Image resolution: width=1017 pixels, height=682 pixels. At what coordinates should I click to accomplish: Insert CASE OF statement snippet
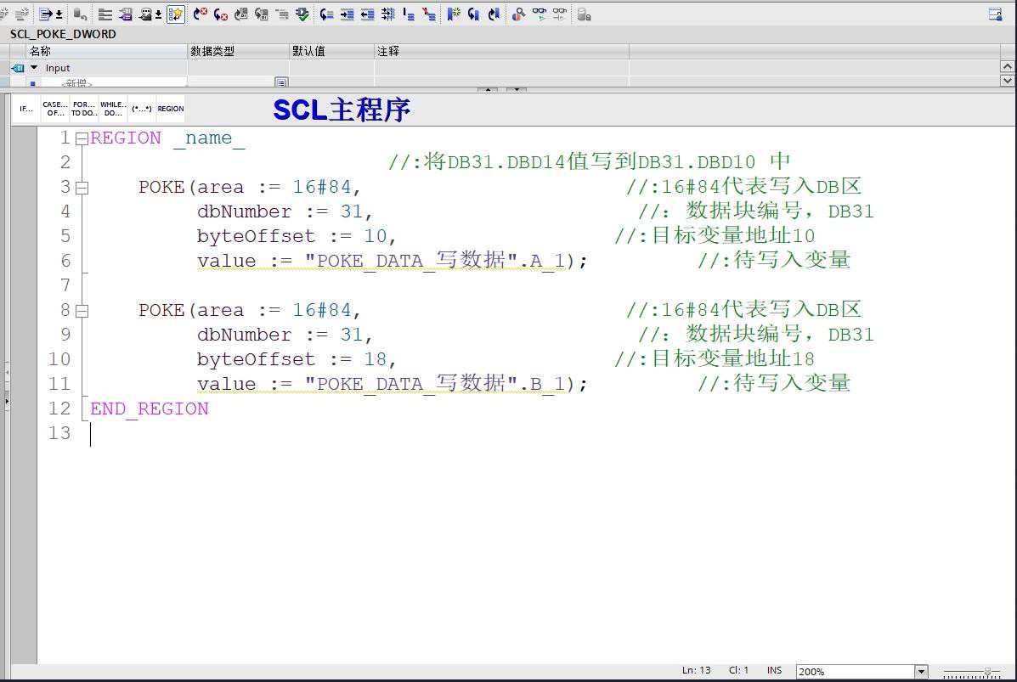click(x=55, y=109)
